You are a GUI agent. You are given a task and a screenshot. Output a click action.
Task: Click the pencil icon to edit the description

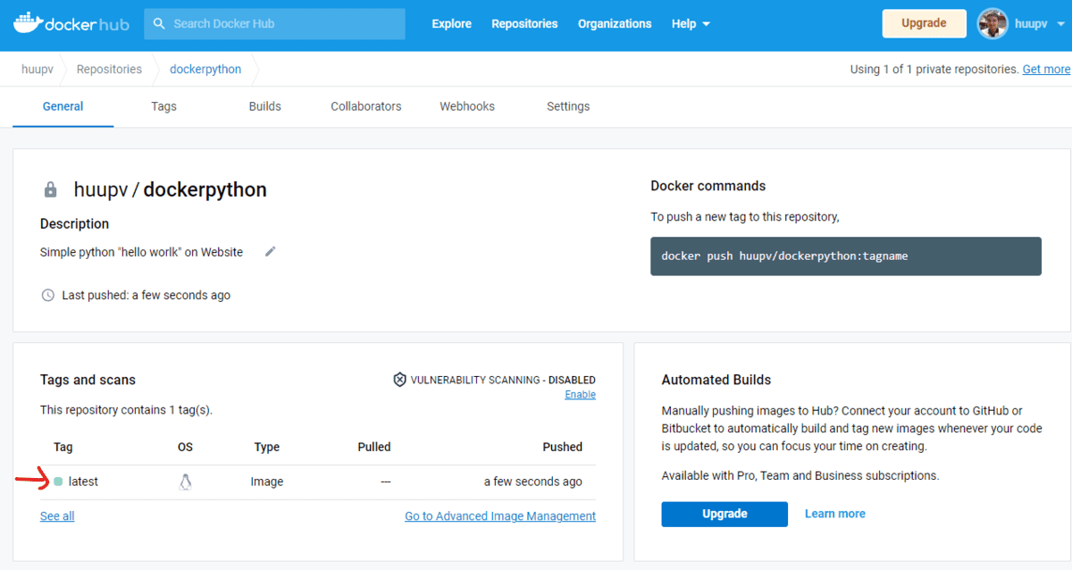271,252
